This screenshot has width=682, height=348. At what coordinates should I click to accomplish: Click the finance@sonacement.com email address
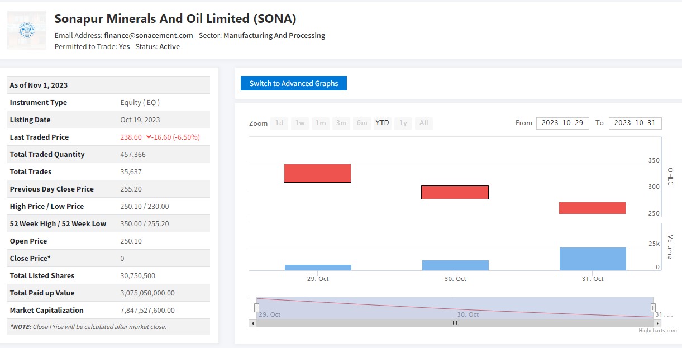click(149, 35)
